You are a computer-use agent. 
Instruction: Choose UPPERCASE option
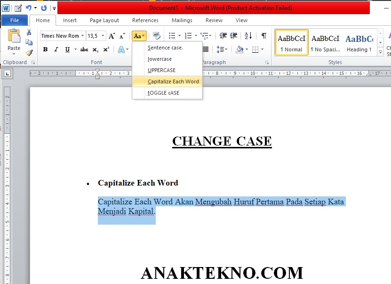click(168, 70)
